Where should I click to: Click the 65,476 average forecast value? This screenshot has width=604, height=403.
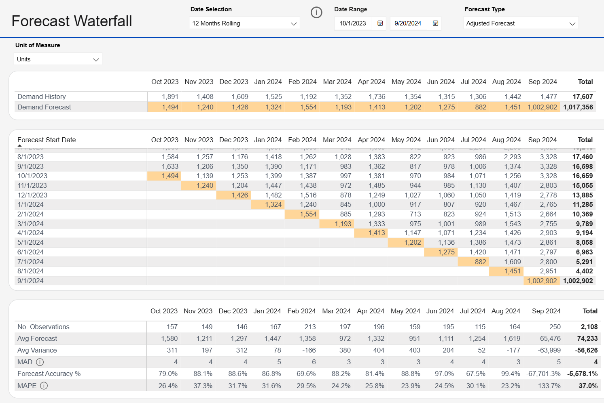pos(550,338)
